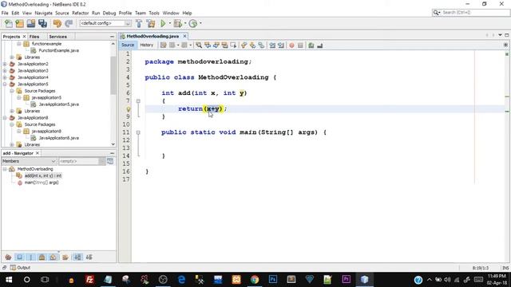Image resolution: width=511 pixels, height=287 pixels.
Task: Select the add(int x, int y) Navigator member
Action: (x=43, y=175)
